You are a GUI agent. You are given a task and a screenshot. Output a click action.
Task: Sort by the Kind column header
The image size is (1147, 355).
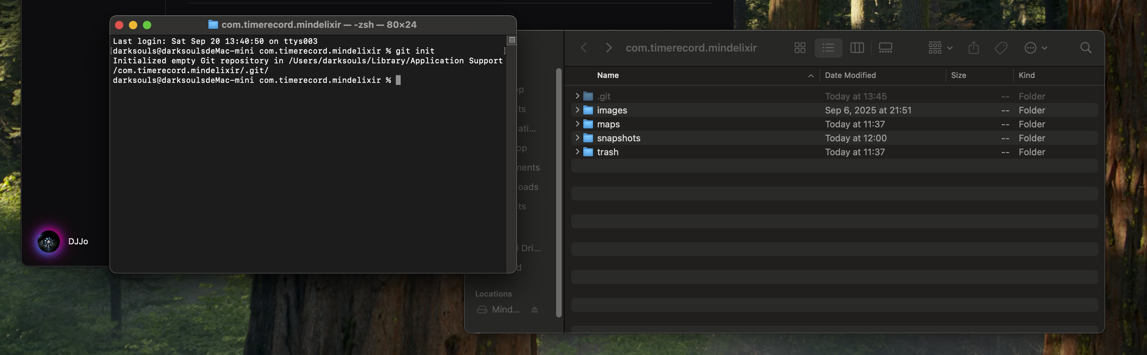(1026, 75)
